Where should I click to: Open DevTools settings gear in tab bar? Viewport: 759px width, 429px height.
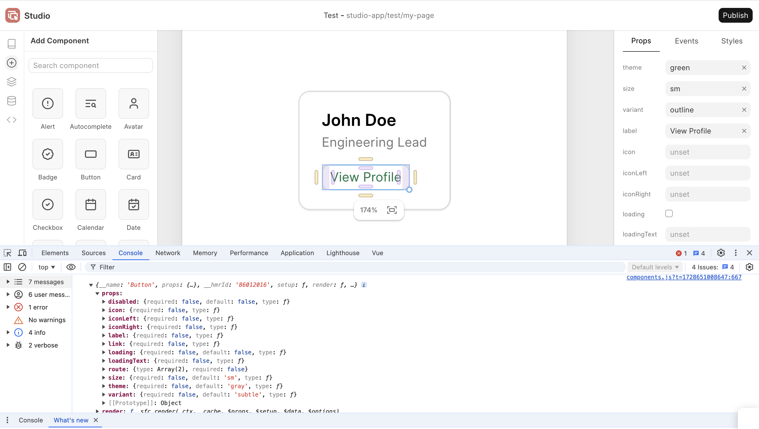coord(721,253)
